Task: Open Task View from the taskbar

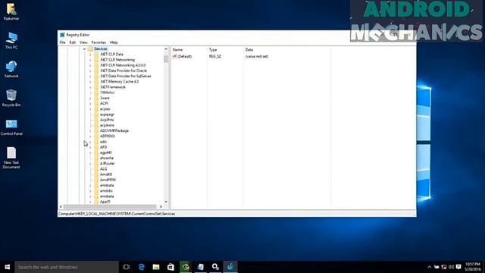Action: 127,267
